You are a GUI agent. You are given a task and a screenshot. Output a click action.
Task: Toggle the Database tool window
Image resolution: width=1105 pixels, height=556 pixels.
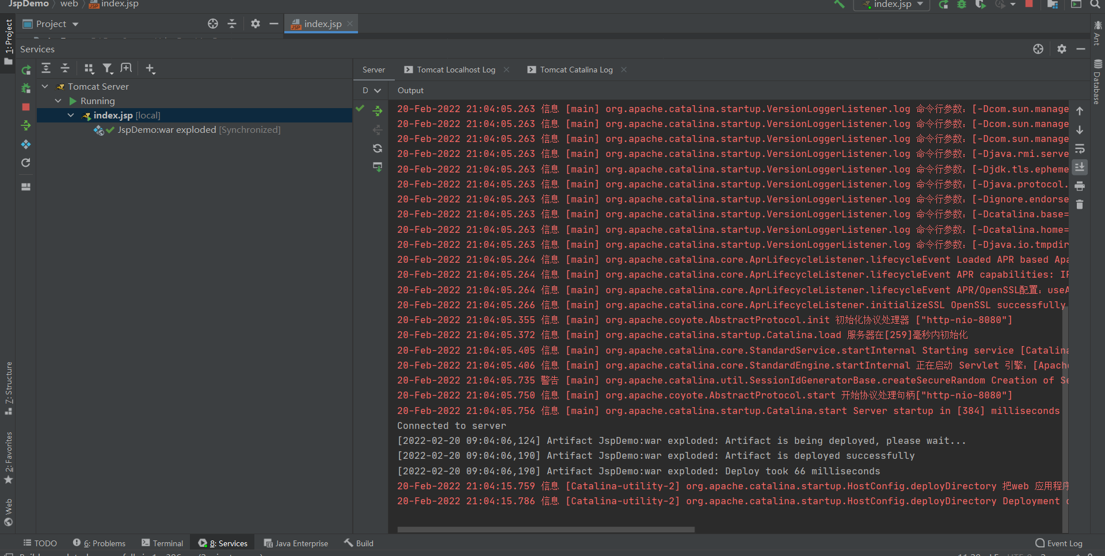click(x=1098, y=82)
